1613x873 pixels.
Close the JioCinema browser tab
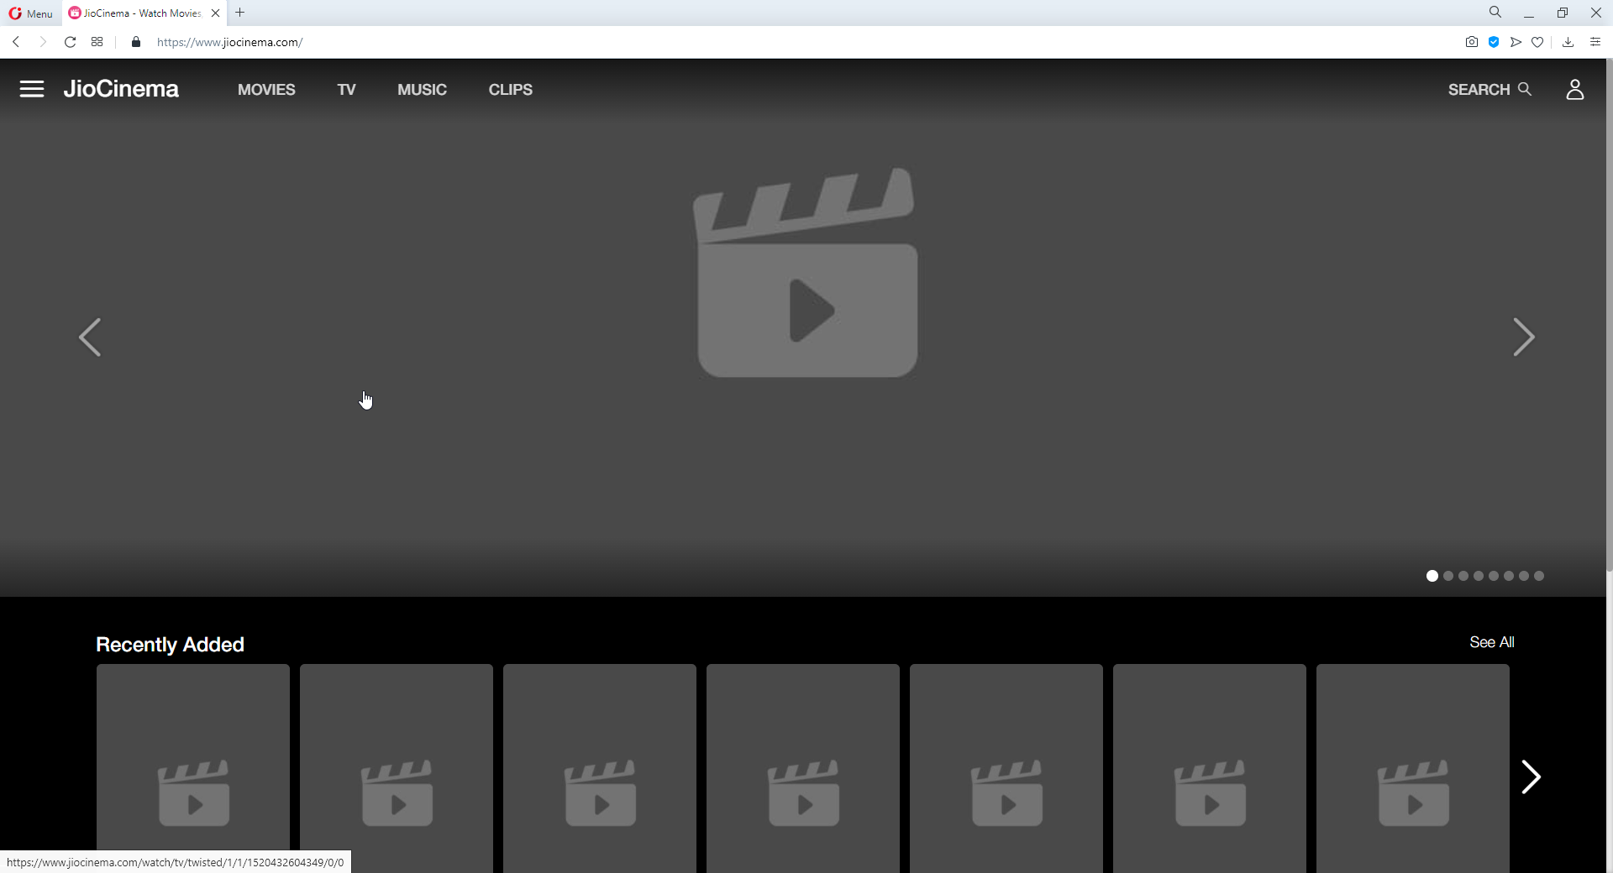click(x=216, y=13)
